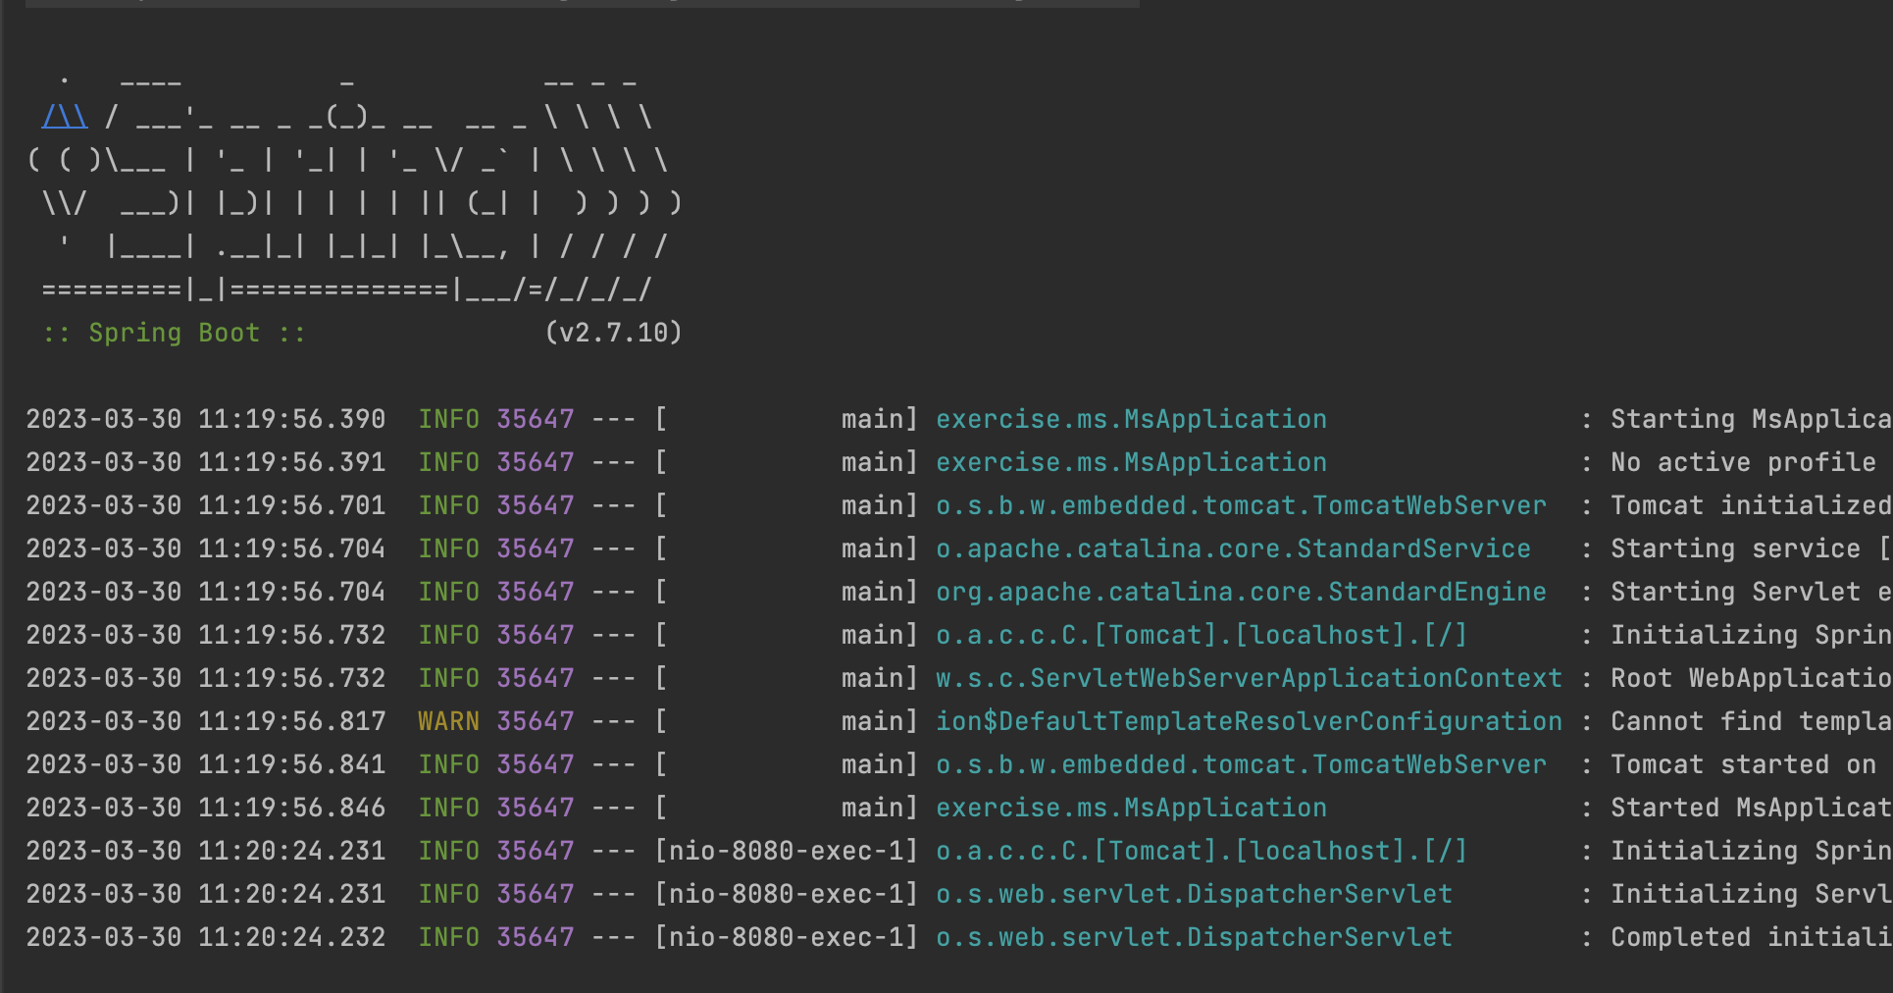The height and width of the screenshot is (993, 1893).
Task: Select timestamp 2023-03-30 11:19:56.391
Action: (206, 462)
